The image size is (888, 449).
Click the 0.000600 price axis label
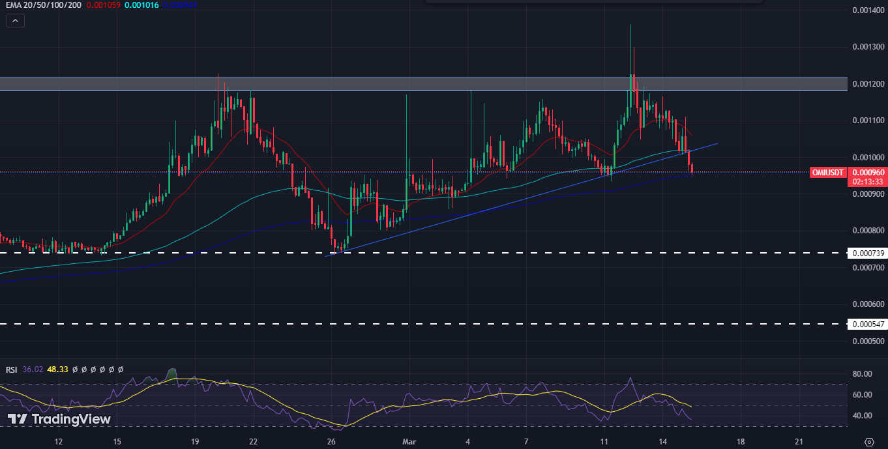[868, 304]
